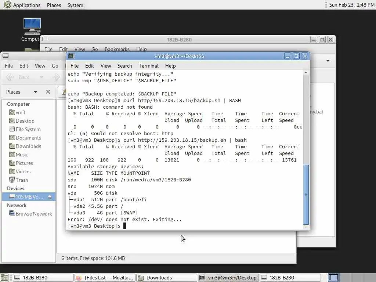The height and width of the screenshot is (282, 376).
Task: Open Help menu in 182B-B280 window
Action: pyautogui.click(x=141, y=49)
